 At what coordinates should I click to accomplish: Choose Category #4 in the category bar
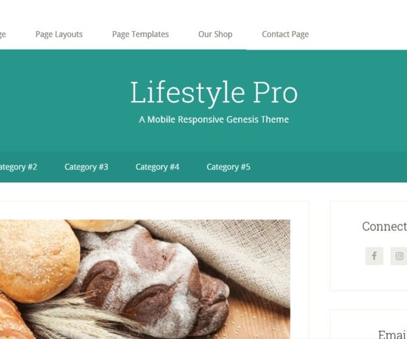pyautogui.click(x=157, y=167)
